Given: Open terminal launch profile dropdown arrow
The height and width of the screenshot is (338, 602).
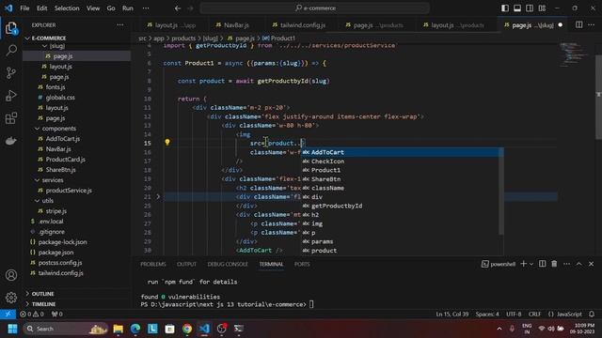Looking at the screenshot, I should click(x=531, y=264).
